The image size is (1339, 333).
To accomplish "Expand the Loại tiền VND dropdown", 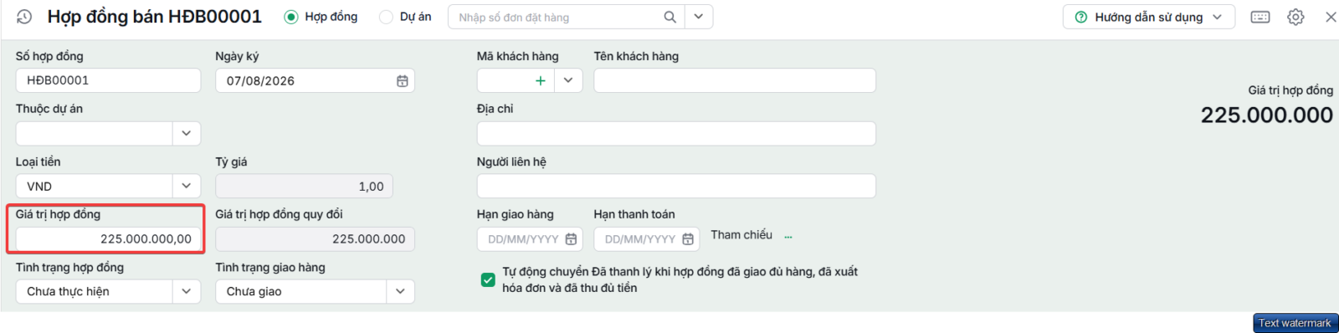I will coord(187,186).
